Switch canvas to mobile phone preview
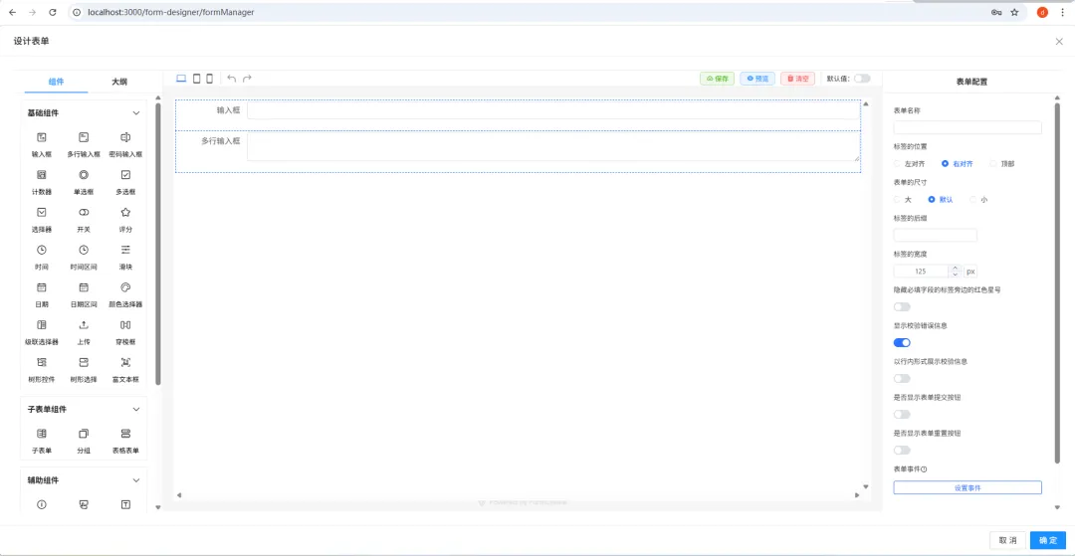Image resolution: width=1075 pixels, height=556 pixels. click(210, 79)
